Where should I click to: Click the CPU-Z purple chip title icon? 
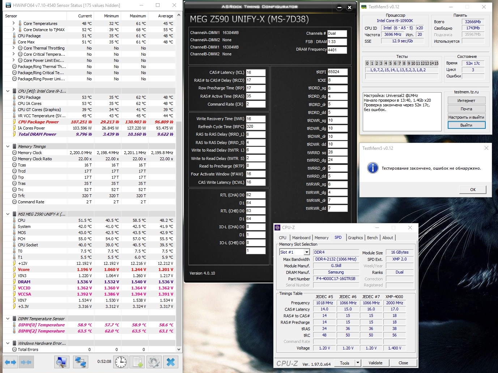(x=277, y=228)
